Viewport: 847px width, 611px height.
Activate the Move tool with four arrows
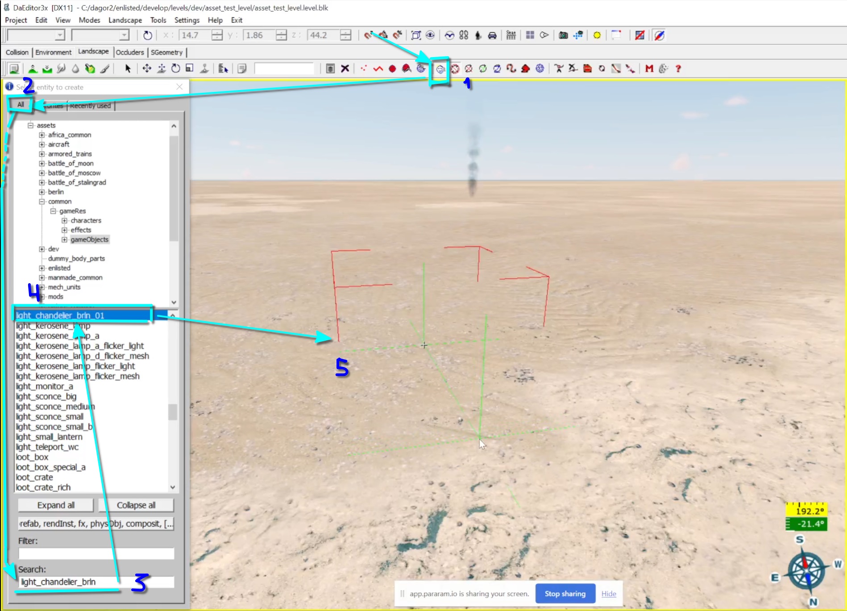pos(146,69)
